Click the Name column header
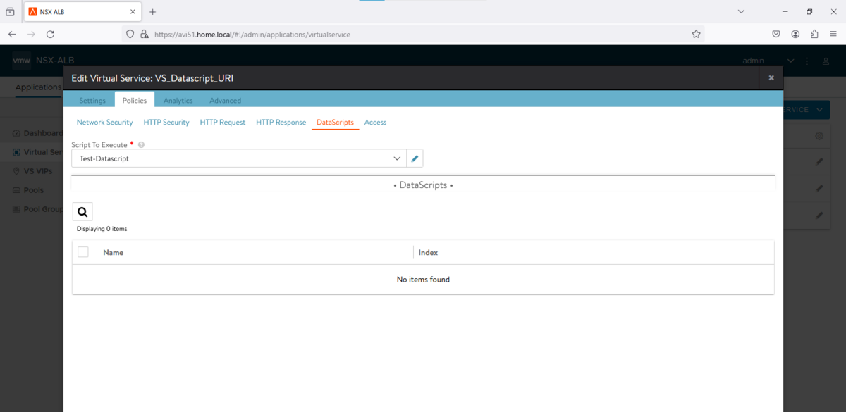 (114, 252)
